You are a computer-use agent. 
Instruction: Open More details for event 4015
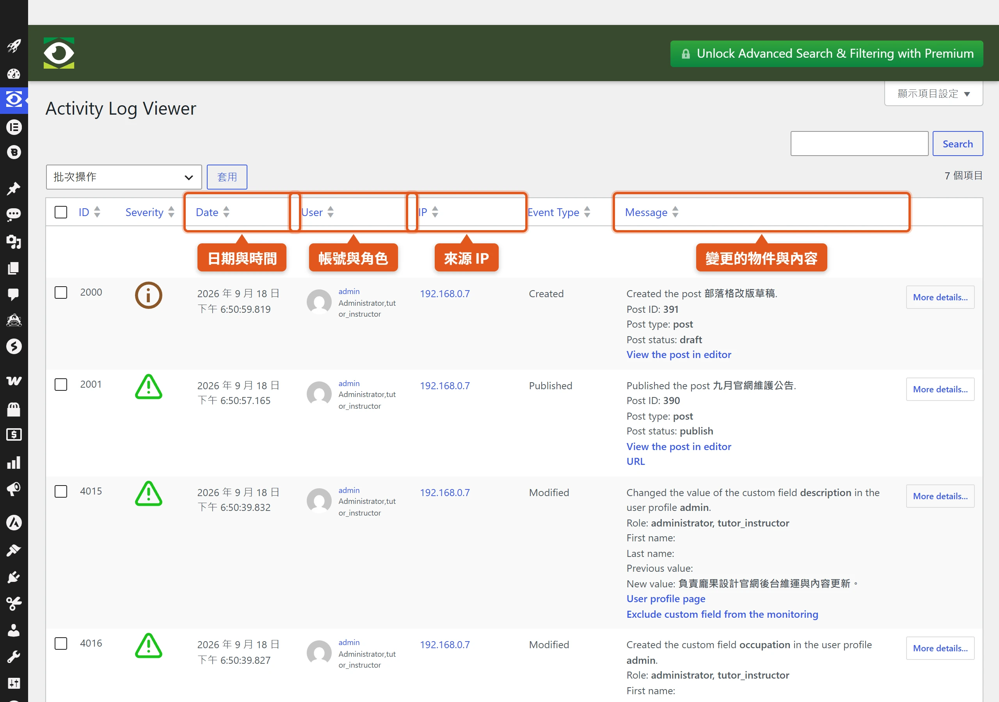click(940, 496)
